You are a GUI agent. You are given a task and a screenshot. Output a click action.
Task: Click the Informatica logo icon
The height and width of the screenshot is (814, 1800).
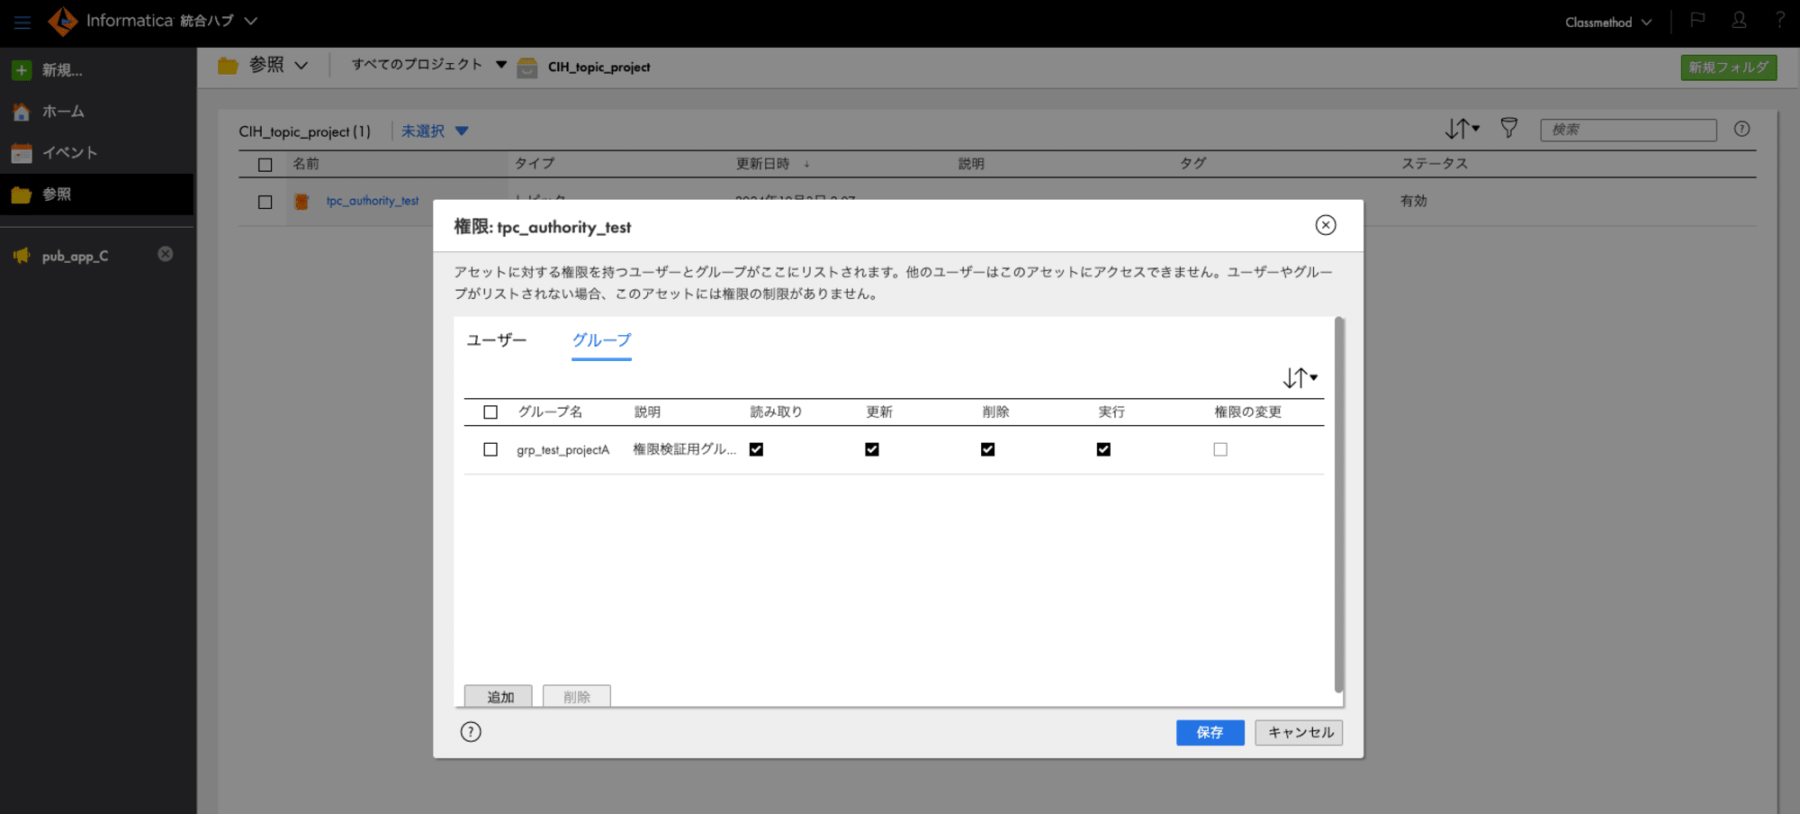tap(63, 21)
